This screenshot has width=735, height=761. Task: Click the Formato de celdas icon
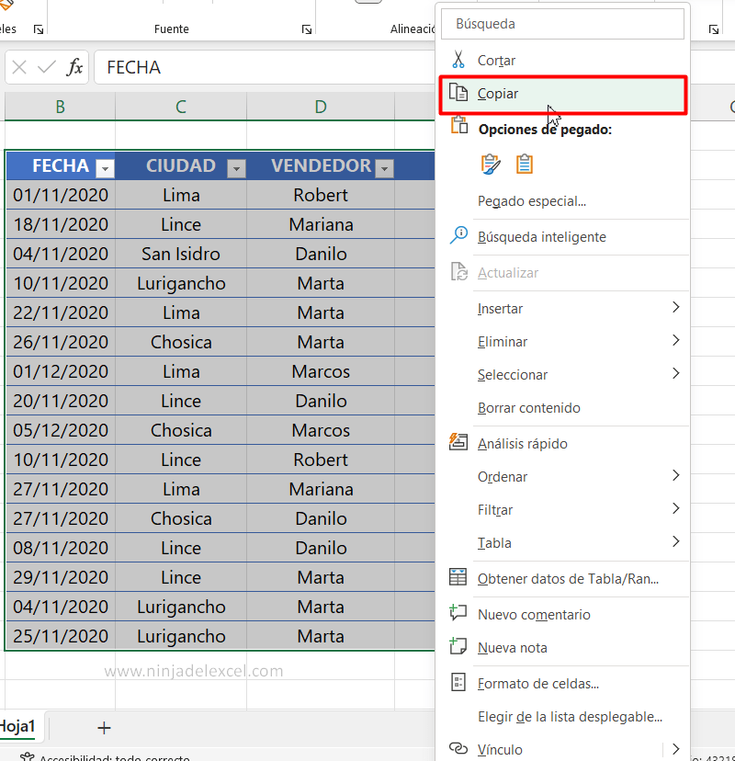point(458,682)
